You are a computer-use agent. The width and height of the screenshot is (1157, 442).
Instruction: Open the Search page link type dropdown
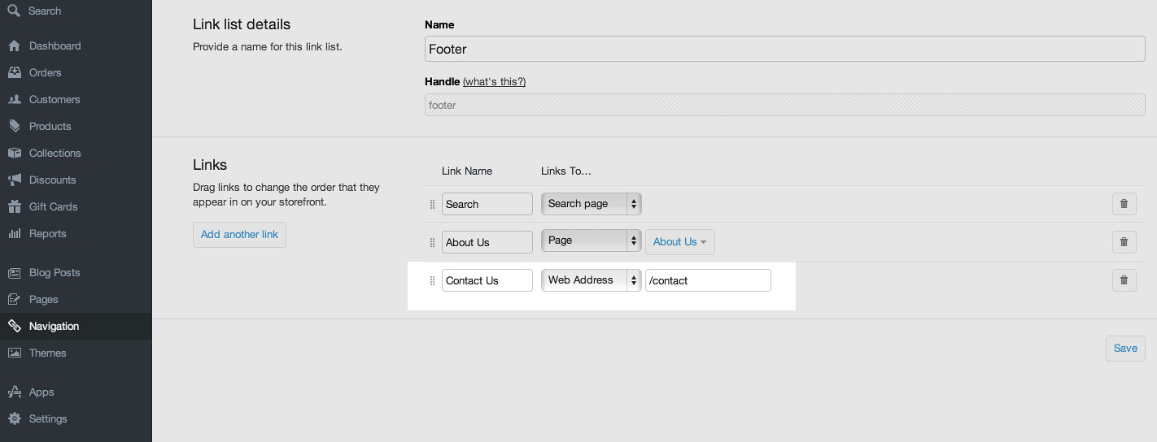[592, 204]
